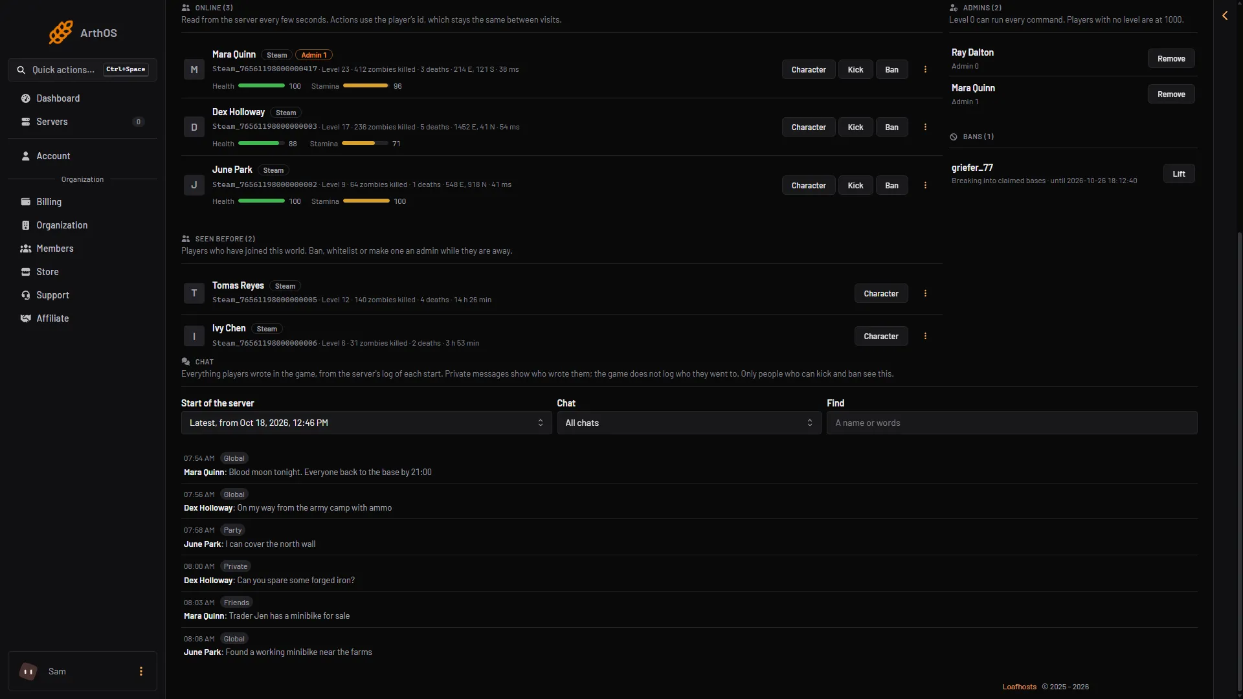Kick Mara Quinn
This screenshot has width=1243, height=699.
[855, 69]
